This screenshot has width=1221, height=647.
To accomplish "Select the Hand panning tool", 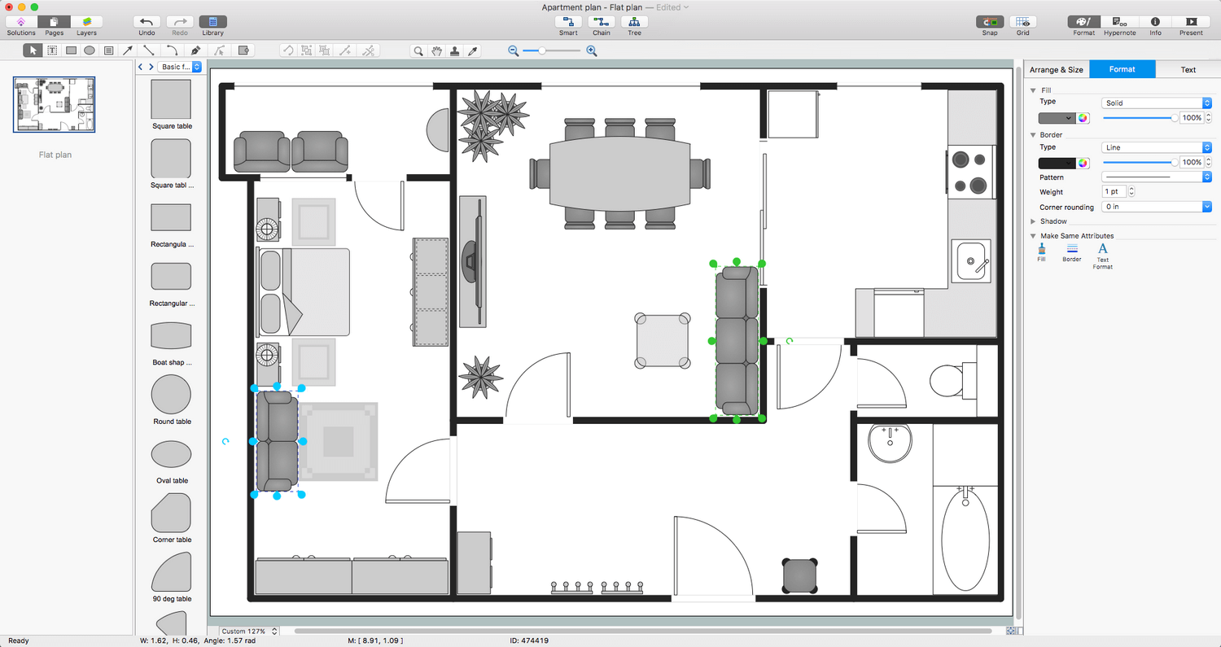I will tap(436, 50).
